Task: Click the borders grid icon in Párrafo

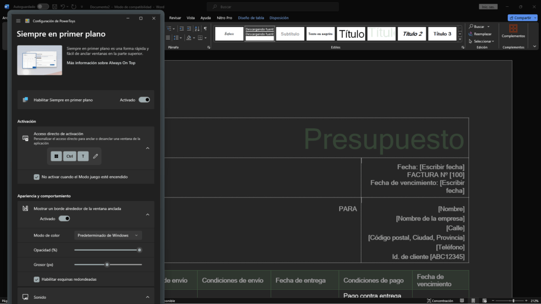Action: tap(200, 37)
